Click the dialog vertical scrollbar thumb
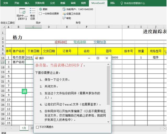This screenshot has height=134, width=167. (x=108, y=85)
